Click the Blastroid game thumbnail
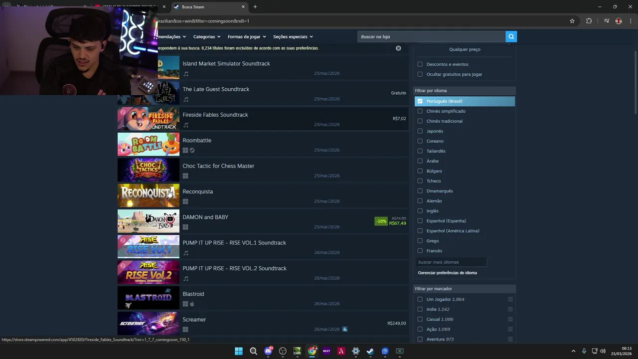The height and width of the screenshot is (359, 638). coord(149,298)
